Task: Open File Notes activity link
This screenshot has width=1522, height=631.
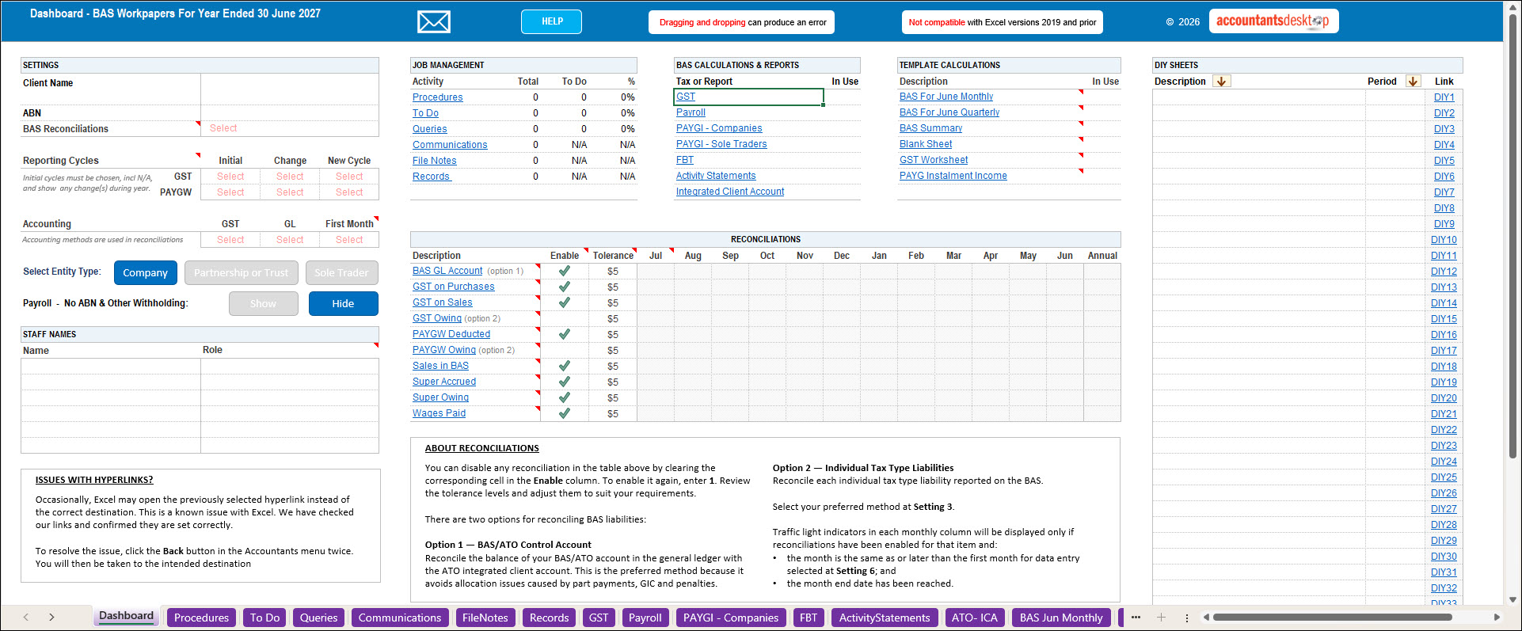Action: tap(434, 161)
